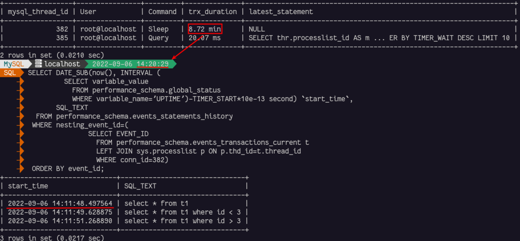Select the trx_duration column header
Viewport: 520px width, 241px height.
[212, 11]
